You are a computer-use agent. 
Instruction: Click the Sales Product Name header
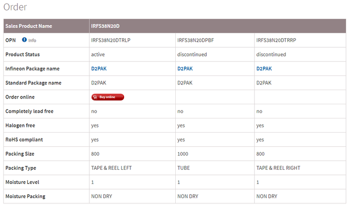click(28, 26)
